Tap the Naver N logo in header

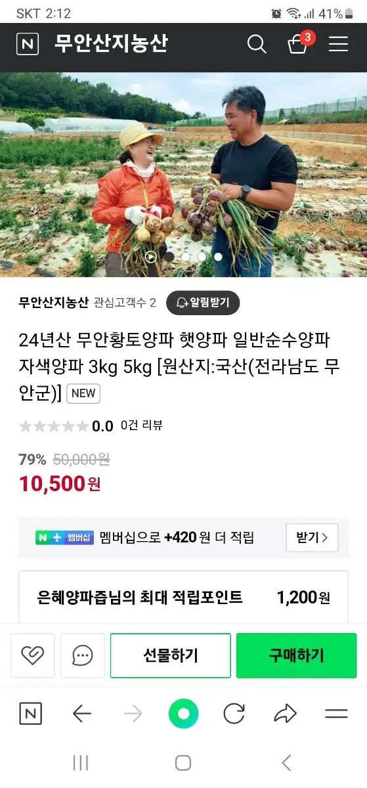coord(27,44)
